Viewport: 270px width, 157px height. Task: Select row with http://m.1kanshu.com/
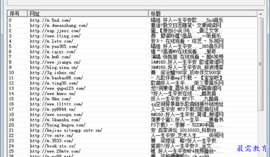pyautogui.click(x=132, y=120)
